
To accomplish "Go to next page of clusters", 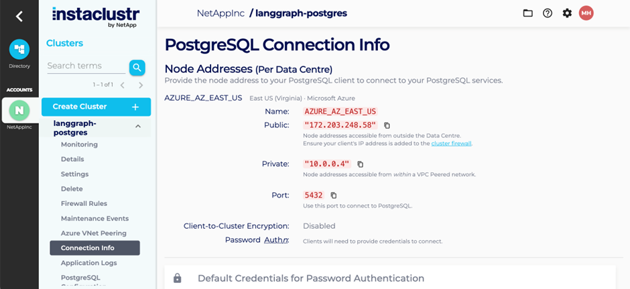I will coord(141,85).
